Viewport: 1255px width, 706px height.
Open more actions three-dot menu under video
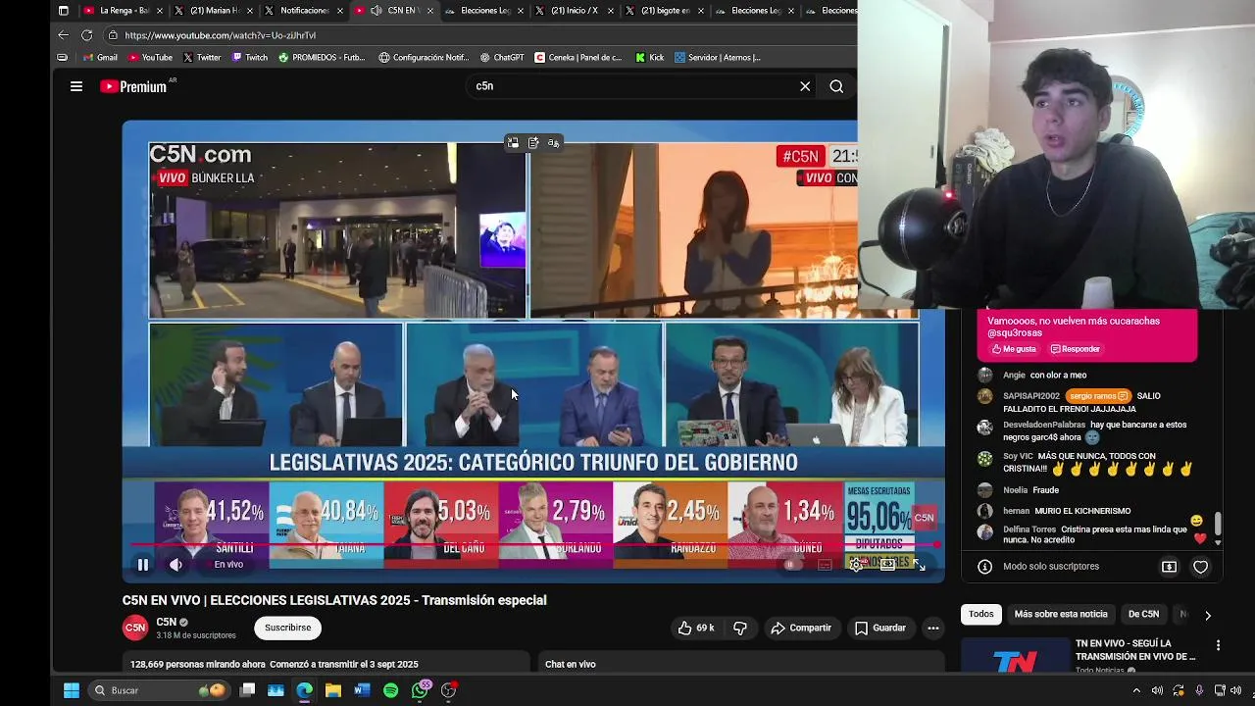933,628
